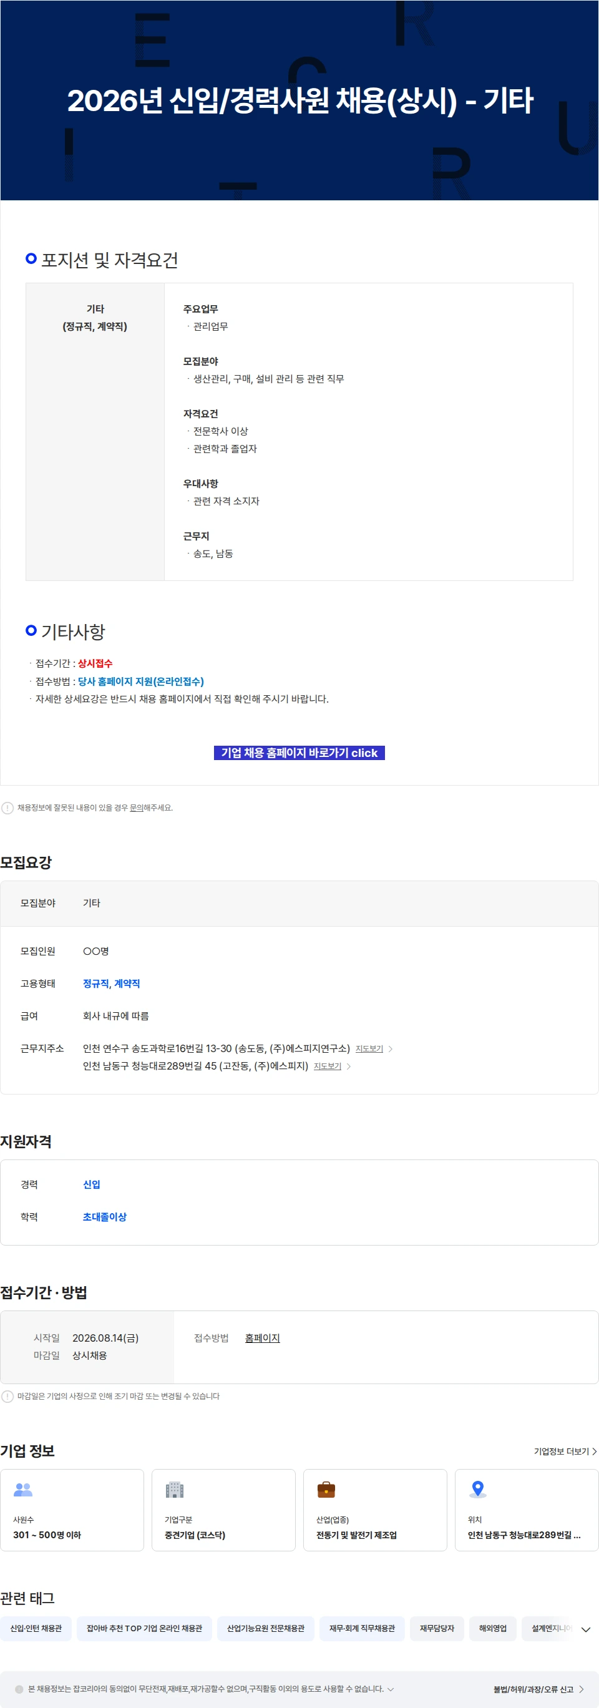The image size is (599, 1708).
Task: Click the ○○명 recruitment number
Action: click(x=96, y=951)
